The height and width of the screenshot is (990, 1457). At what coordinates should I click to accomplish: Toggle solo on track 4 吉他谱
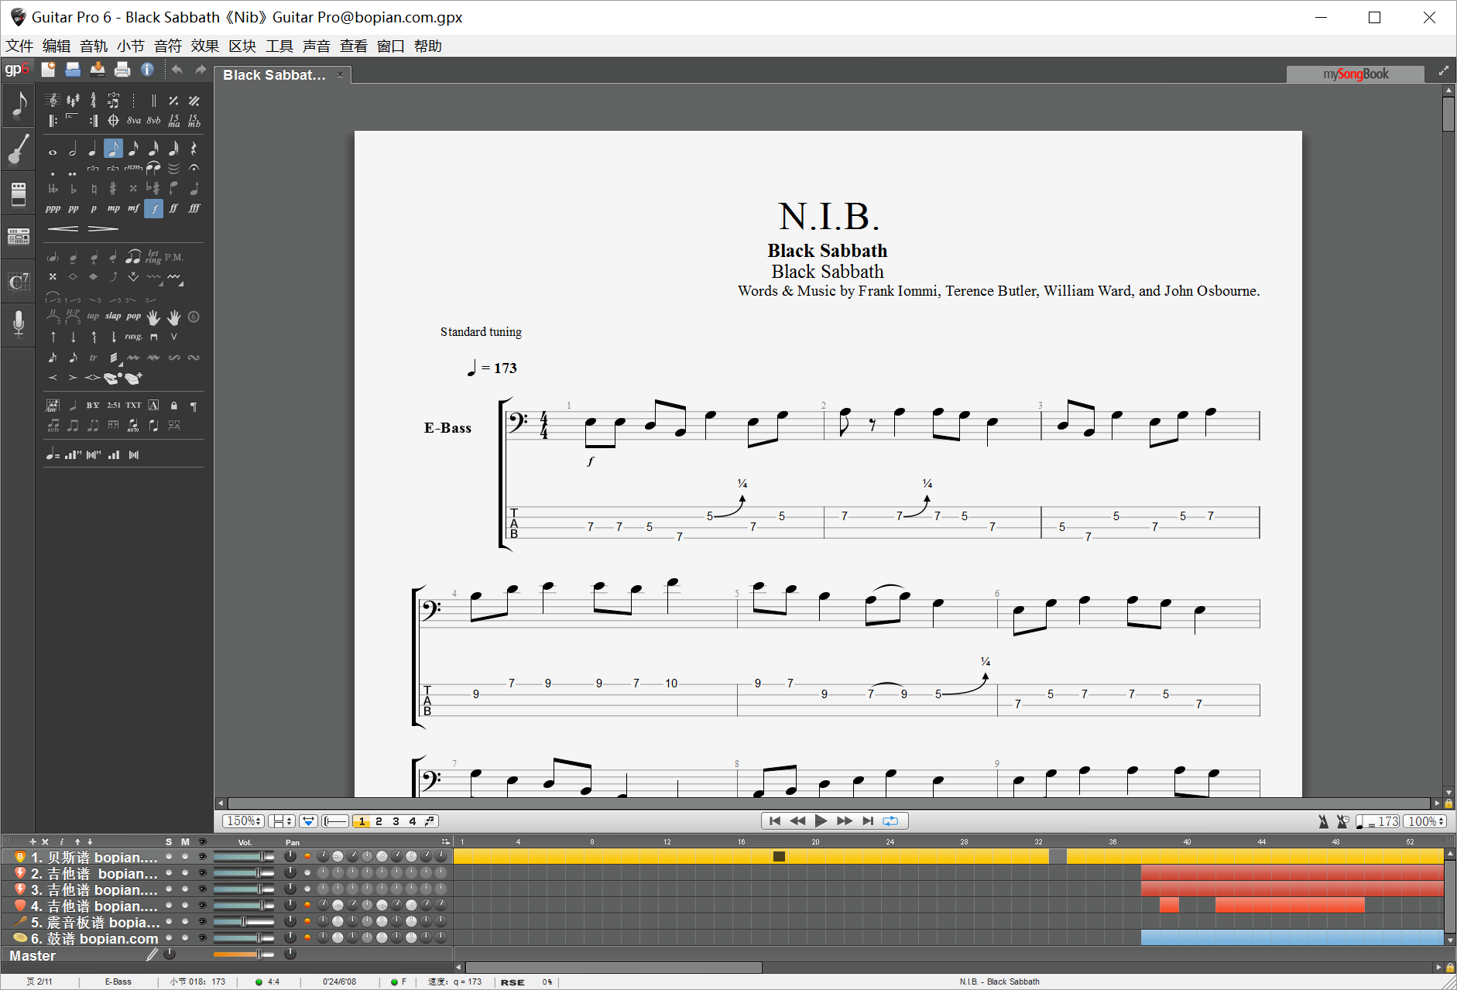(169, 906)
